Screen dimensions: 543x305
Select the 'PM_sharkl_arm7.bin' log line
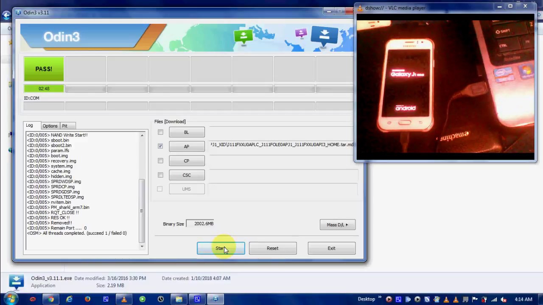pyautogui.click(x=58, y=207)
